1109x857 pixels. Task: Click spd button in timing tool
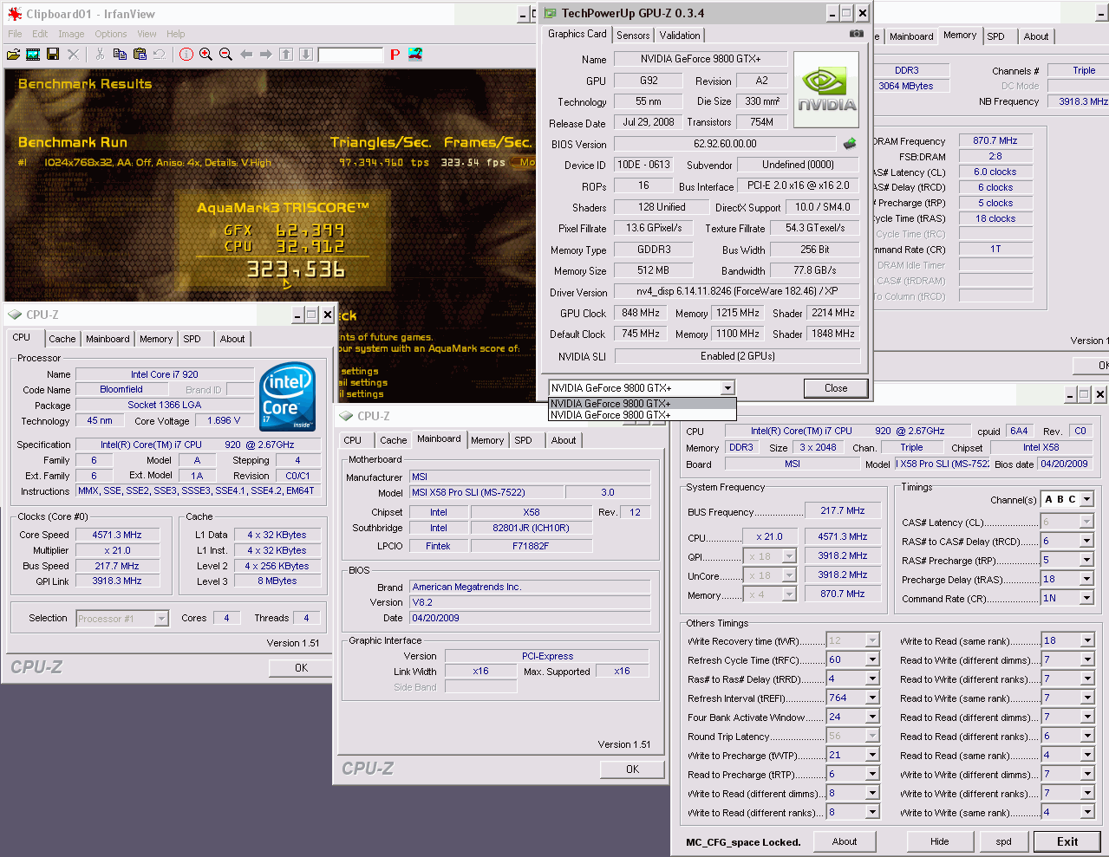[x=1003, y=841]
